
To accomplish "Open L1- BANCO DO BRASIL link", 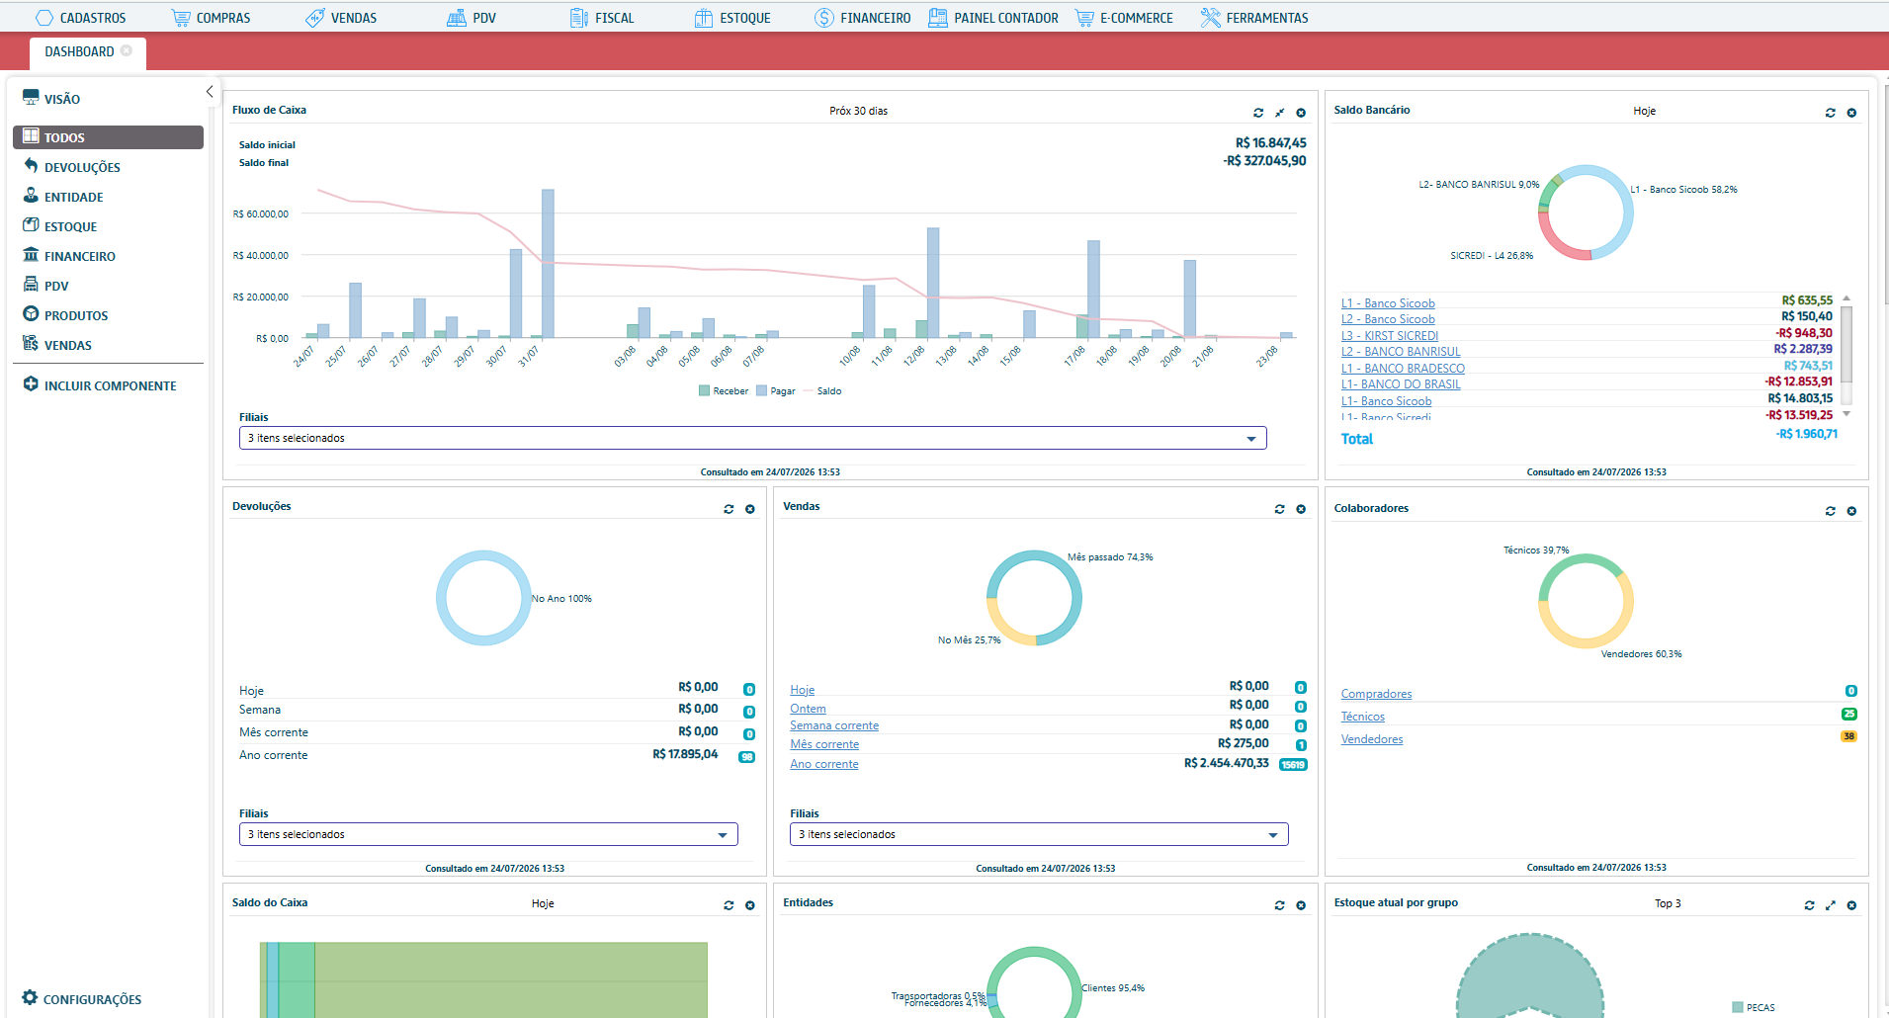I will point(1401,384).
